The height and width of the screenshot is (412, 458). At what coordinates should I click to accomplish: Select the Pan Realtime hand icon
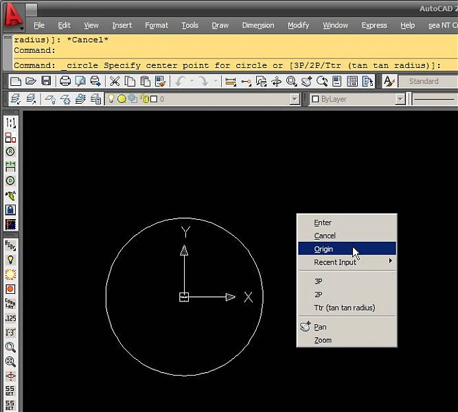click(x=307, y=81)
